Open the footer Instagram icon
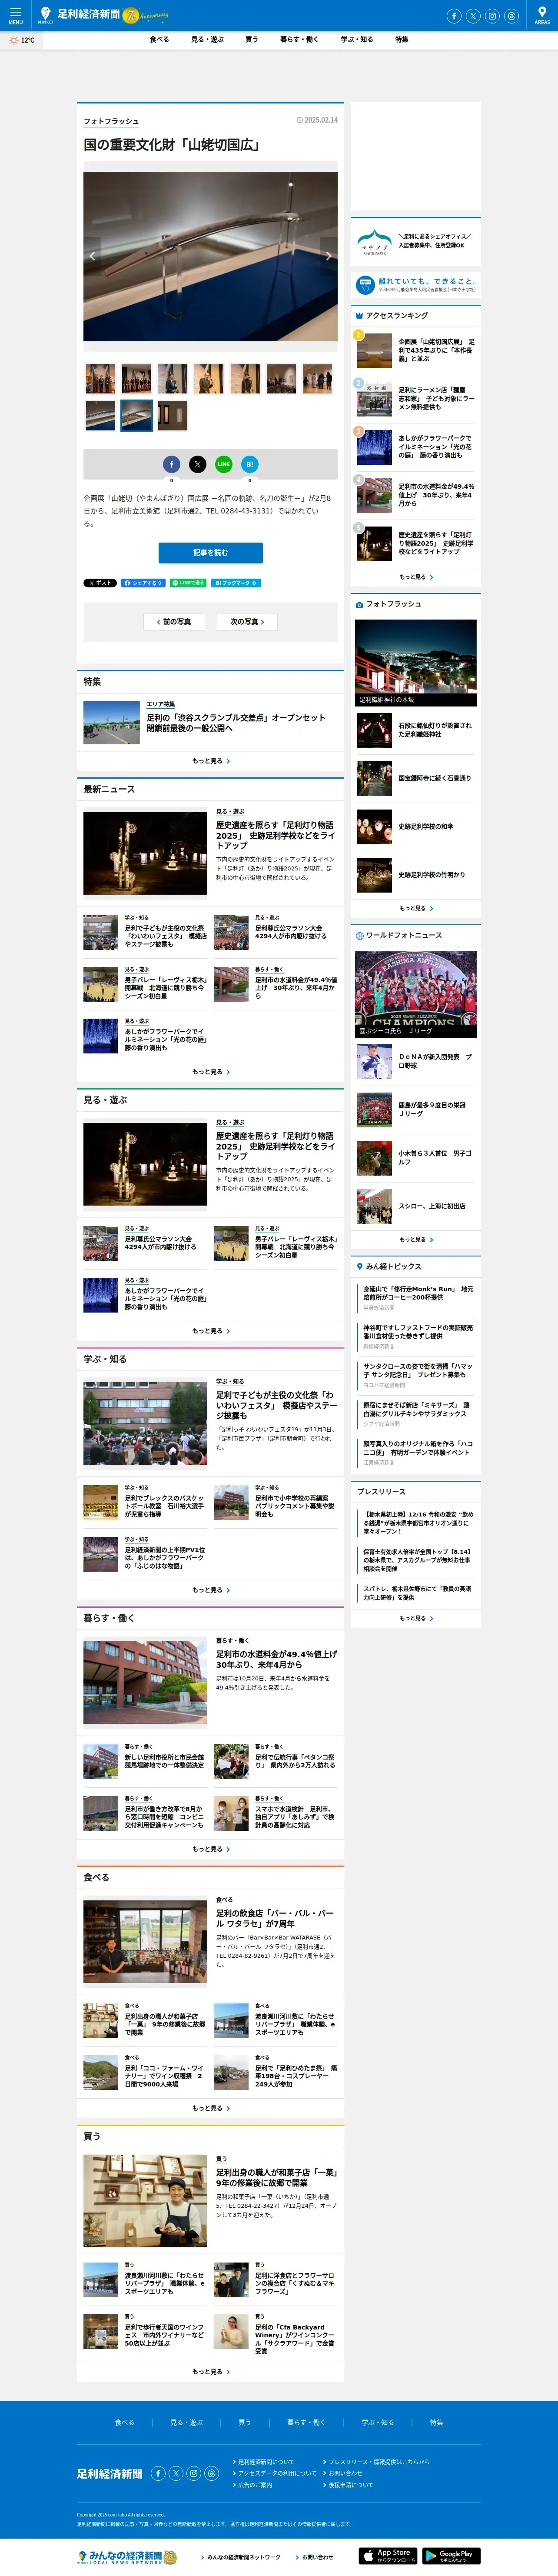This screenshot has height=2576, width=558. 194,2473
